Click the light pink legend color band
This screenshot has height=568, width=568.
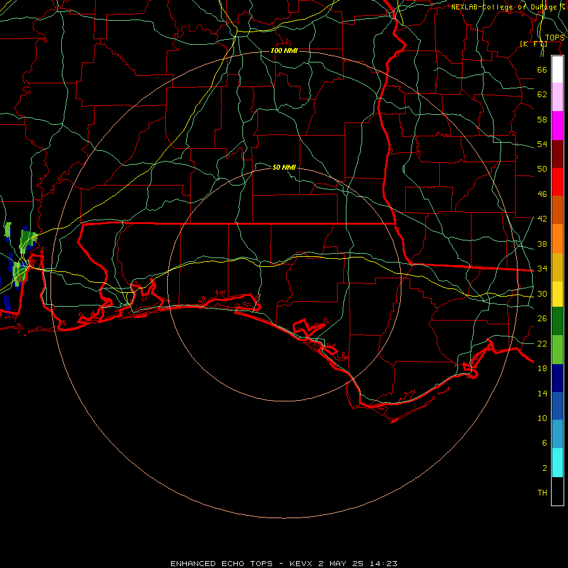coord(557,97)
